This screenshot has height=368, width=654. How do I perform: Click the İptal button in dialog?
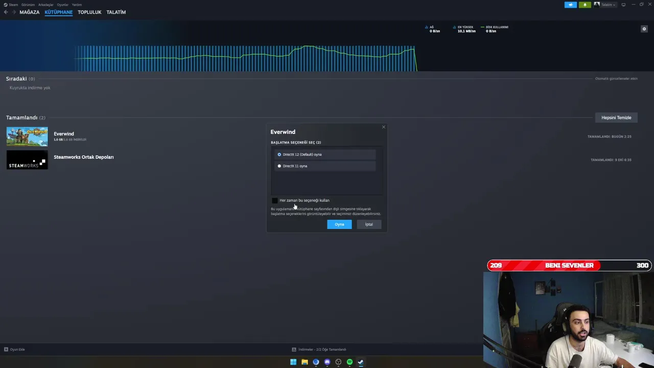[x=369, y=224]
